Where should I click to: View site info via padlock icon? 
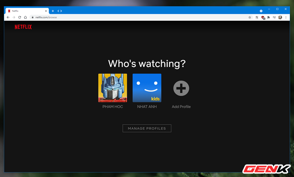[x=33, y=17]
